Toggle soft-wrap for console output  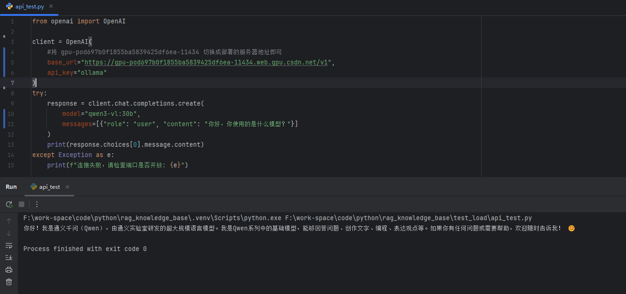(x=9, y=245)
